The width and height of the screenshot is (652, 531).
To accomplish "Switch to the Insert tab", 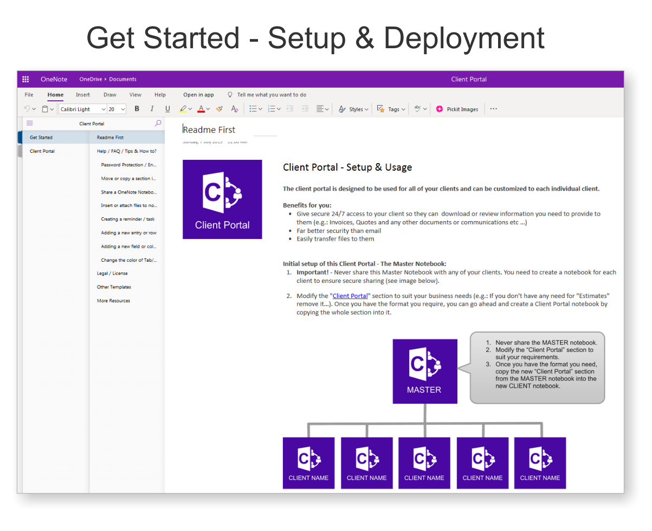I will tap(83, 95).
